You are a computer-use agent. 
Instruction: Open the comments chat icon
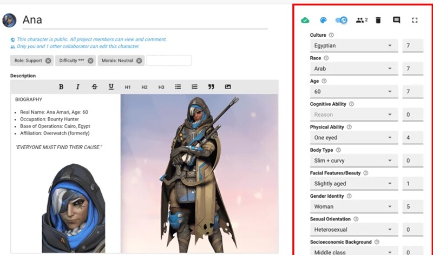tap(396, 21)
